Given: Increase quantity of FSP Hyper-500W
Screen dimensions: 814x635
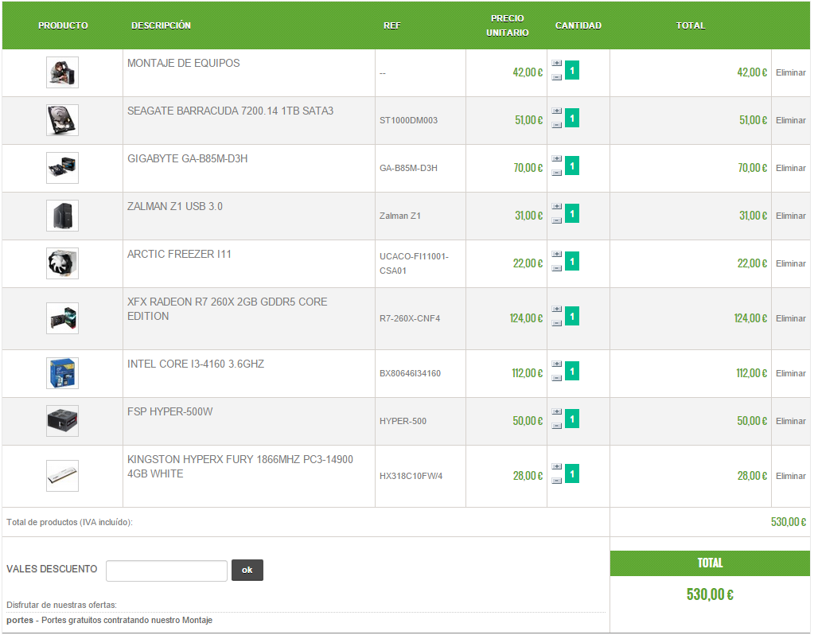Looking at the screenshot, I should 556,411.
